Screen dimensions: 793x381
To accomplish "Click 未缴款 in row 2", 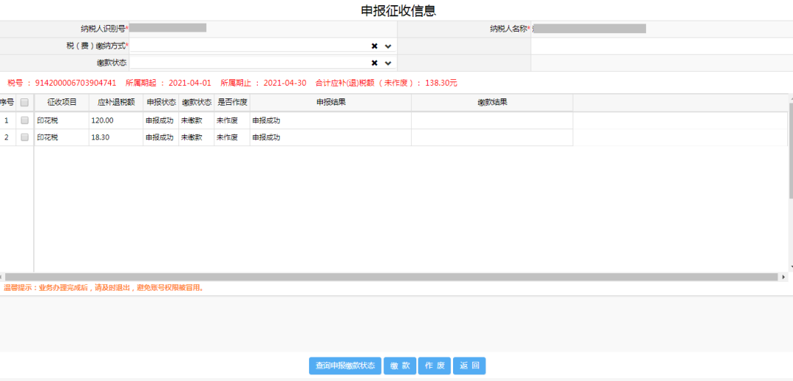I will coord(192,137).
